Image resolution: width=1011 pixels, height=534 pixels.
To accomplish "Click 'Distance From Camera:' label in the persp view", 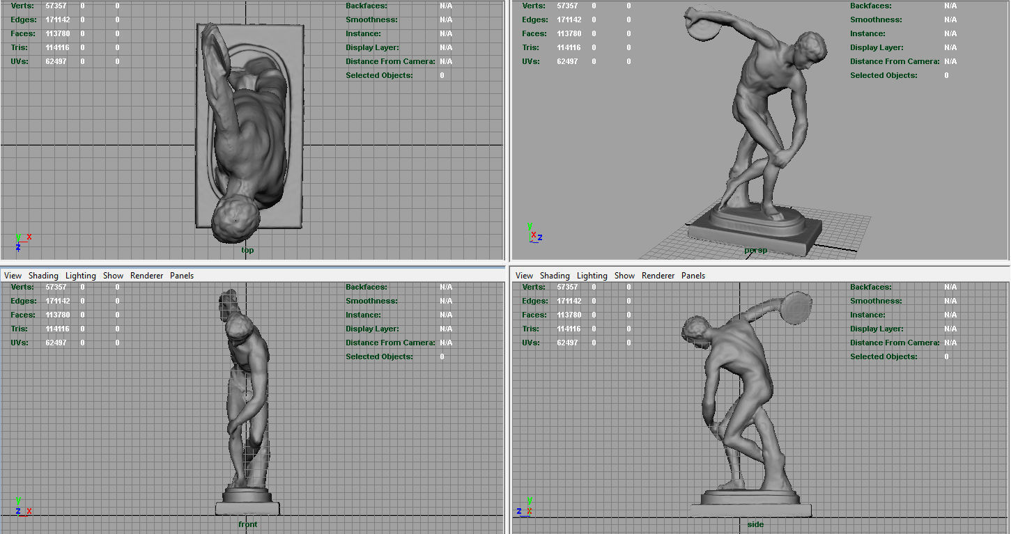I will (x=895, y=61).
